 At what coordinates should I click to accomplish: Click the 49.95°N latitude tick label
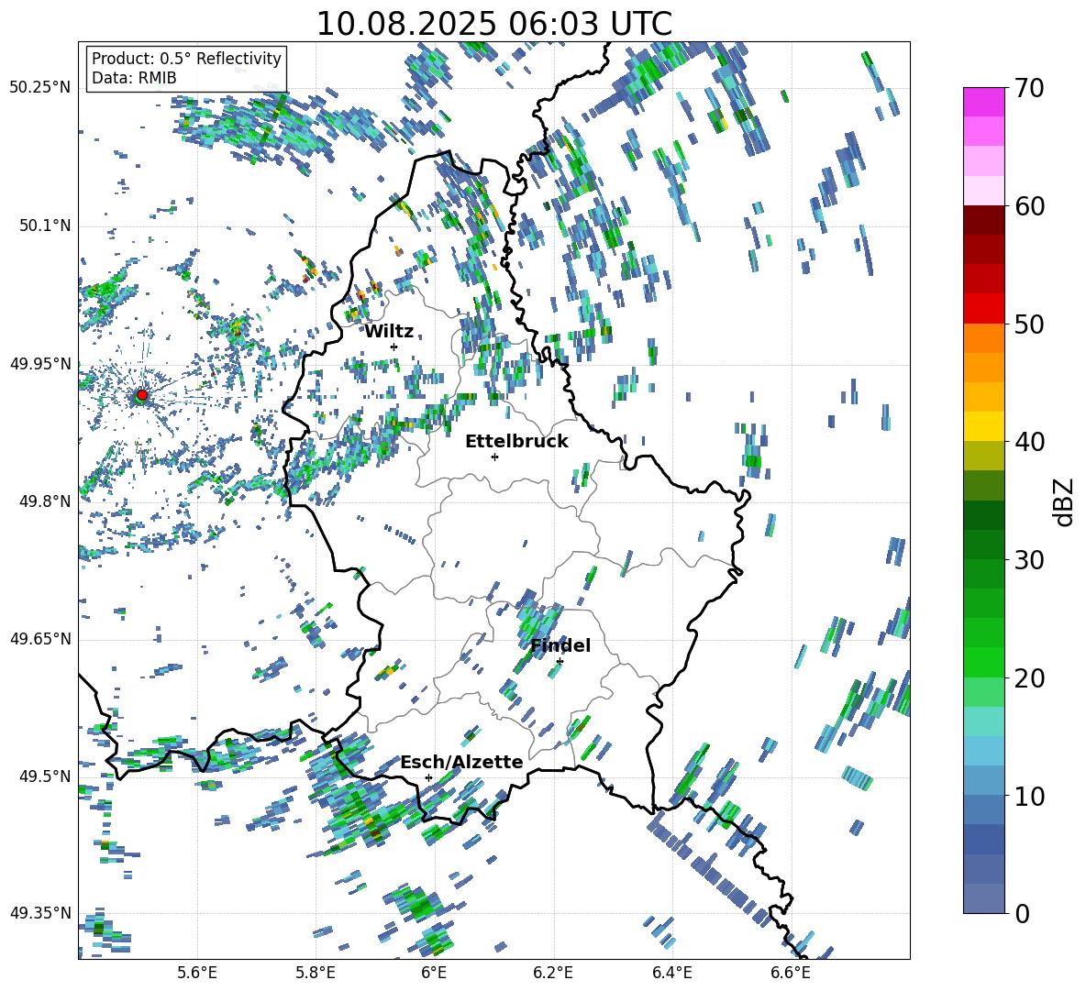pyautogui.click(x=40, y=363)
